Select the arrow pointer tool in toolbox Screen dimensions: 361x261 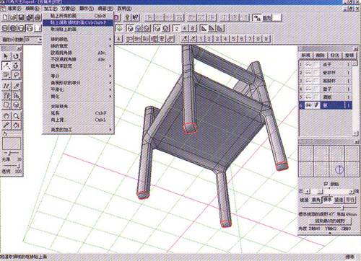[6, 56]
